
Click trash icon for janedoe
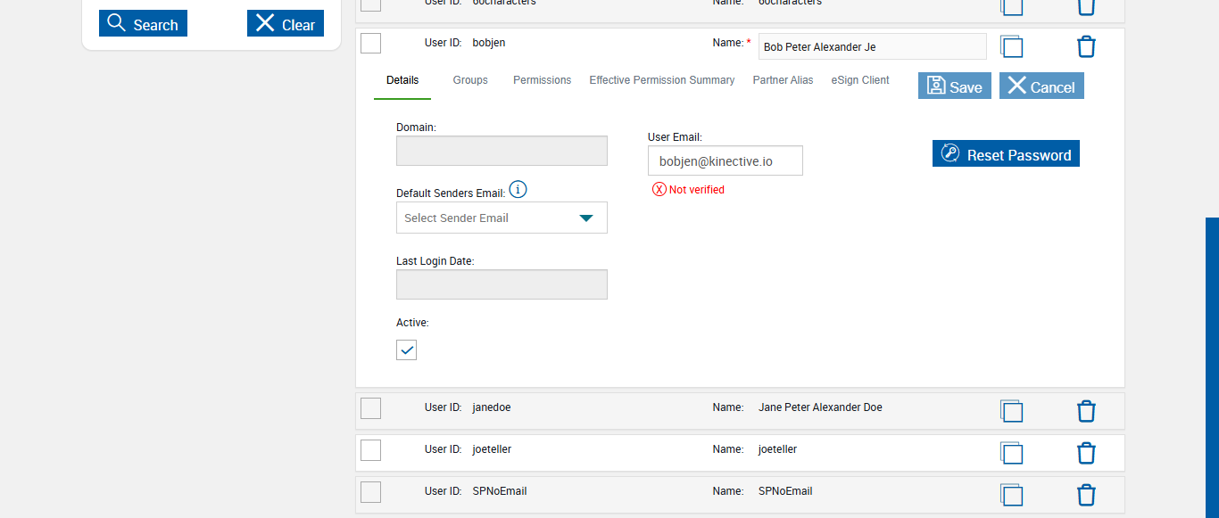click(x=1086, y=411)
